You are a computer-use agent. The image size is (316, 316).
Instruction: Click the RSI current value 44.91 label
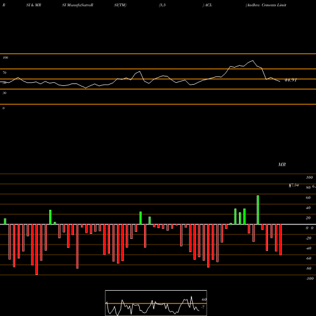(x=291, y=80)
